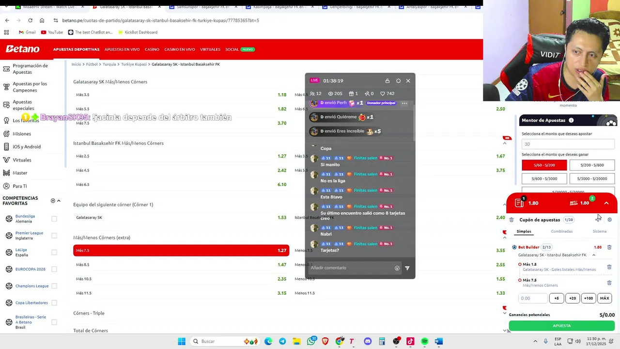Image resolution: width=620 pixels, height=349 pixels.
Task: Unlock the live chat overlay padlock
Action: [387, 81]
